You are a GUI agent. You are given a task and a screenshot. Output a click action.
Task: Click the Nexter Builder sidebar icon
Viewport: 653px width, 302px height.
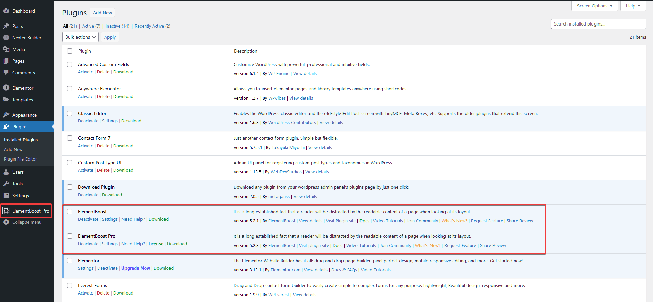tap(6, 38)
